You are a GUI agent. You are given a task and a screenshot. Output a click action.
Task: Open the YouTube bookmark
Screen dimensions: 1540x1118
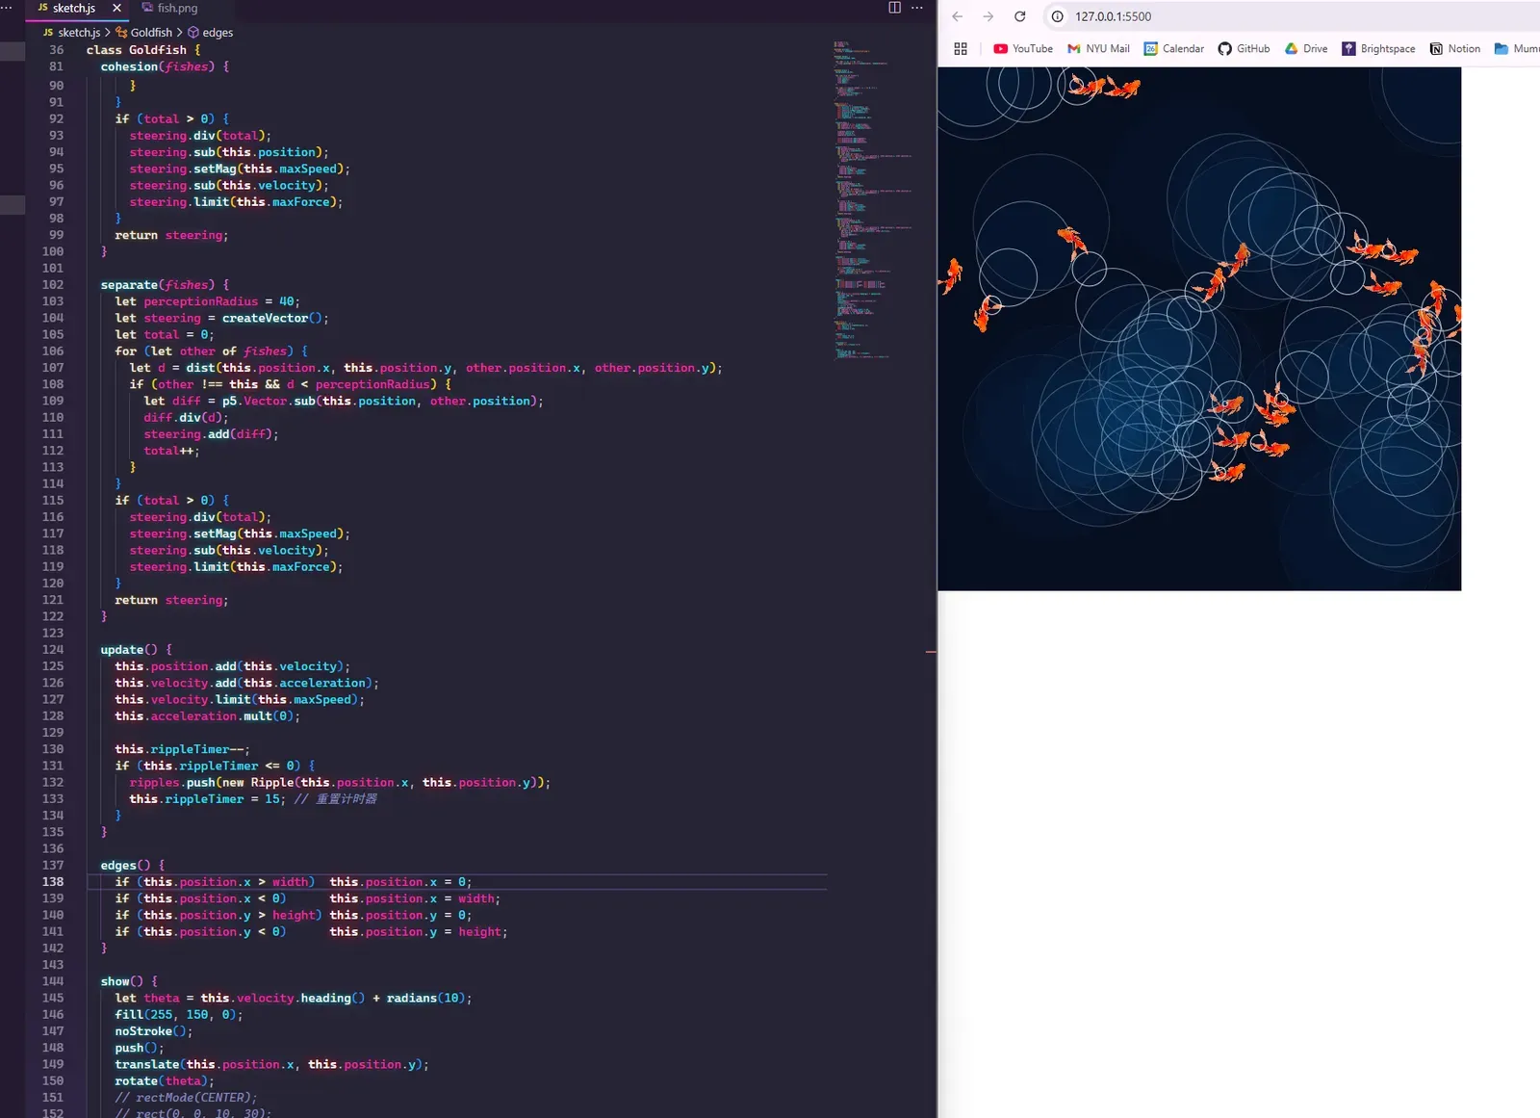pyautogui.click(x=1023, y=49)
